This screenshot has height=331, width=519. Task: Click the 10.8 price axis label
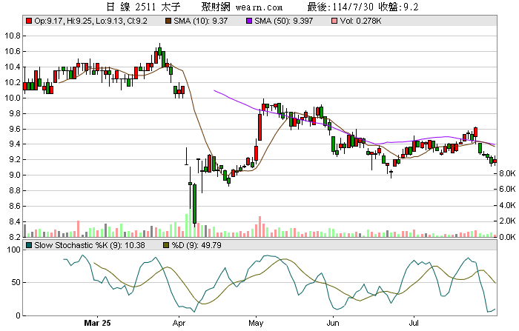coord(13,36)
